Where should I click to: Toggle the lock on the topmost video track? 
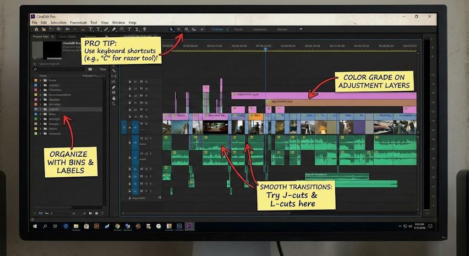(x=130, y=82)
